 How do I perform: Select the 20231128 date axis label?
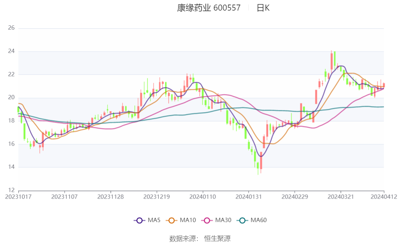110,196
